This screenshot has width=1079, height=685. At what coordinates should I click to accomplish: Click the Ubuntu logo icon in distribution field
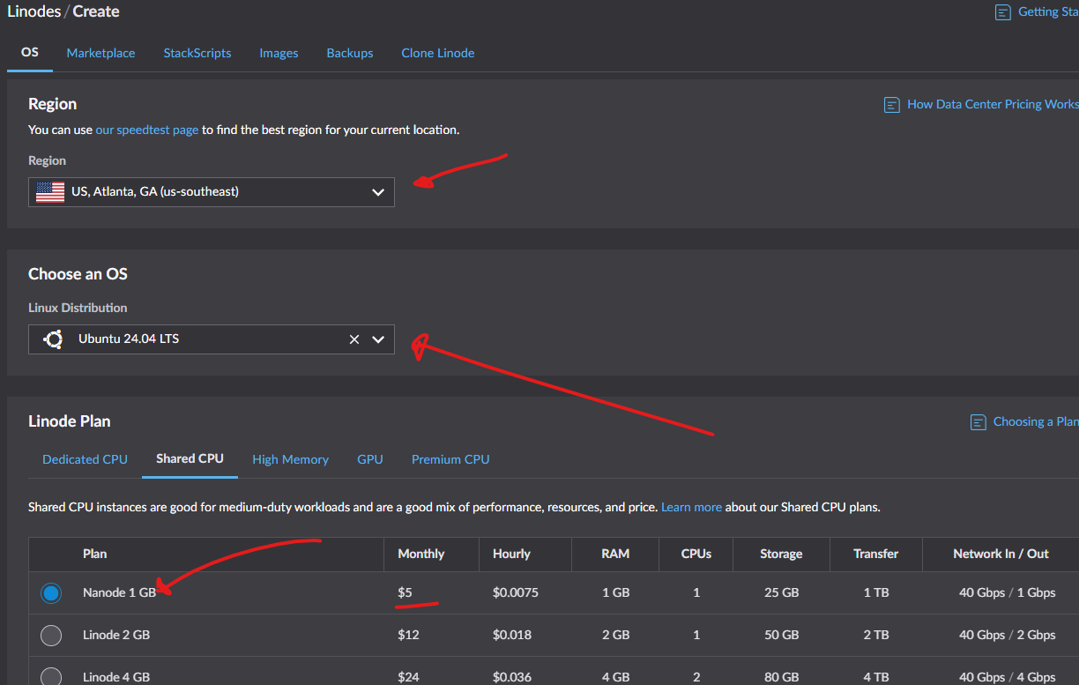(53, 339)
